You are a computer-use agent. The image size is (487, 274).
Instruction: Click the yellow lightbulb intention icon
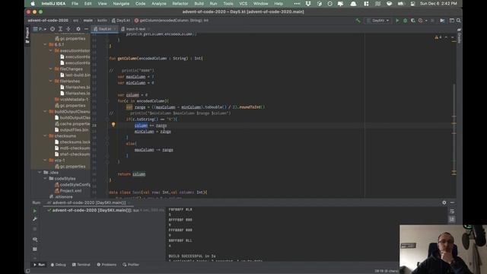113,125
